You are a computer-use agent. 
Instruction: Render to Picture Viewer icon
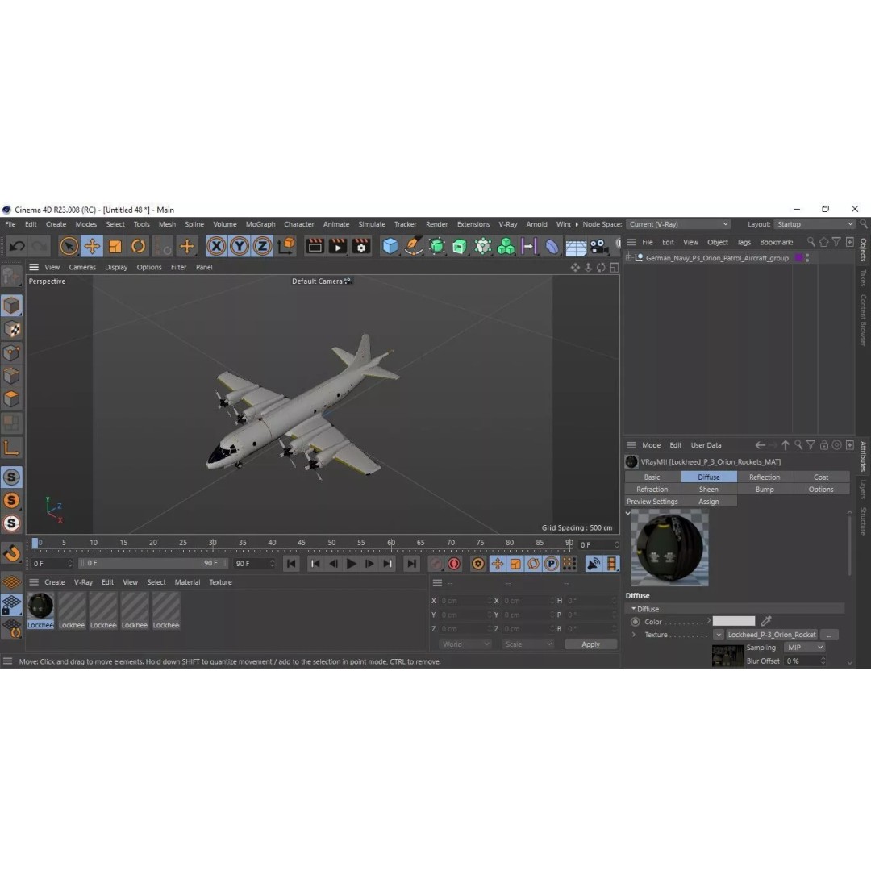coord(338,246)
